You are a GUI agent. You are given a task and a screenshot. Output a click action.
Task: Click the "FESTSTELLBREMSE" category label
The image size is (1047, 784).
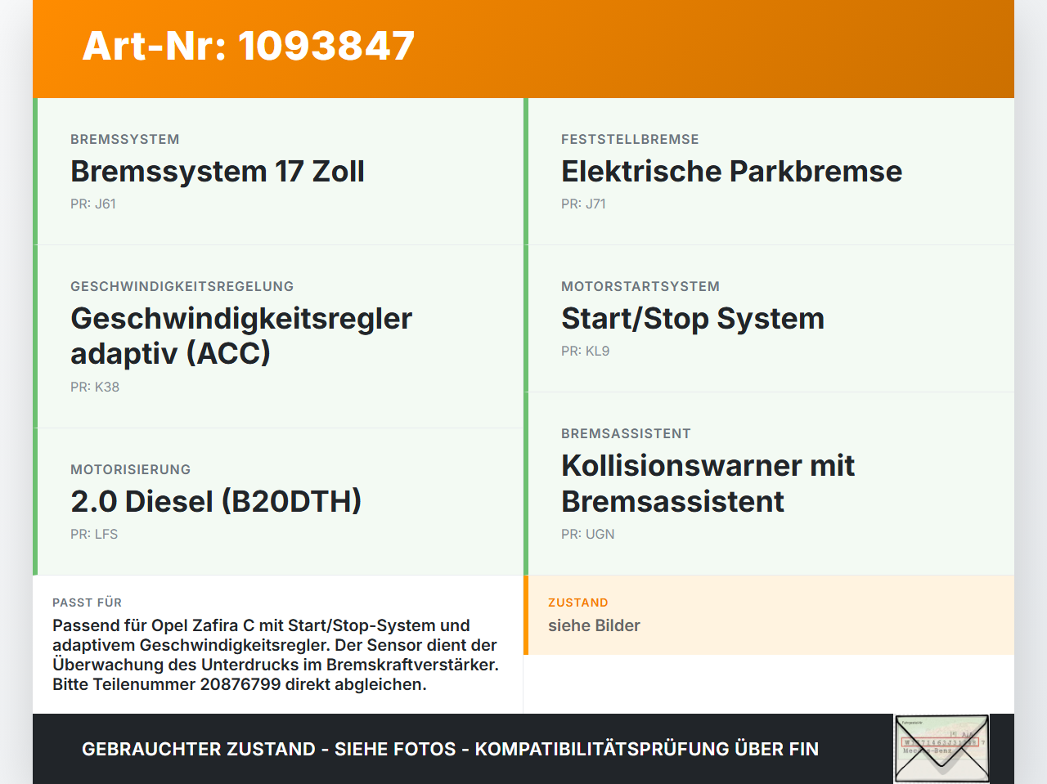(x=630, y=140)
